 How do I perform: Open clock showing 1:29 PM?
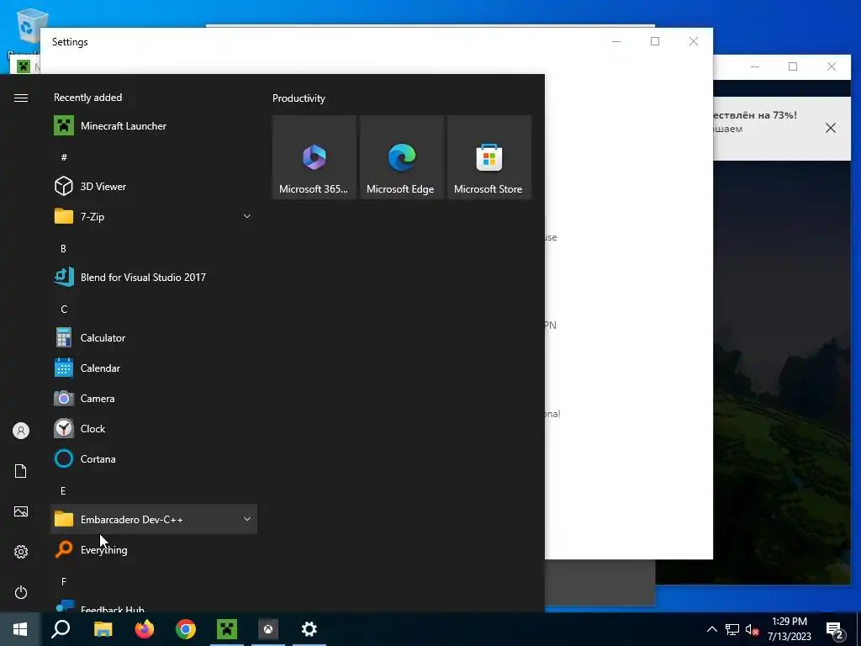[x=789, y=629]
